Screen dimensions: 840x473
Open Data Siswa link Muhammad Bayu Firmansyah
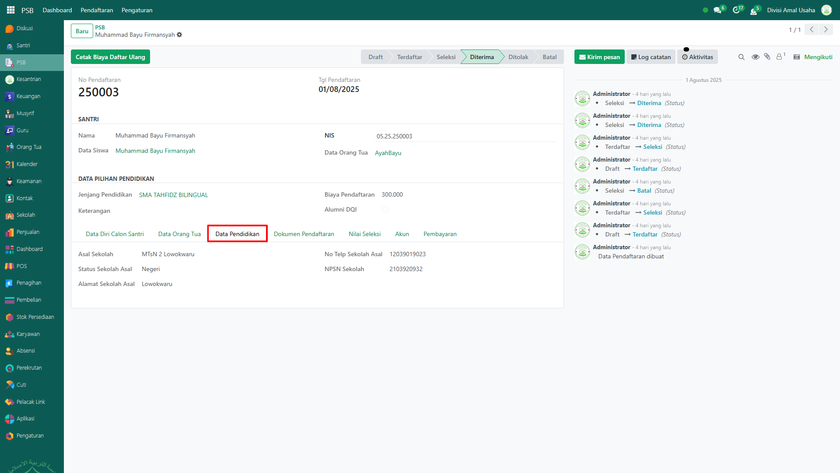point(155,151)
